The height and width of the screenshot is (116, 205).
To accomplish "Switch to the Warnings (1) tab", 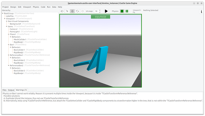I will point(21,90).
